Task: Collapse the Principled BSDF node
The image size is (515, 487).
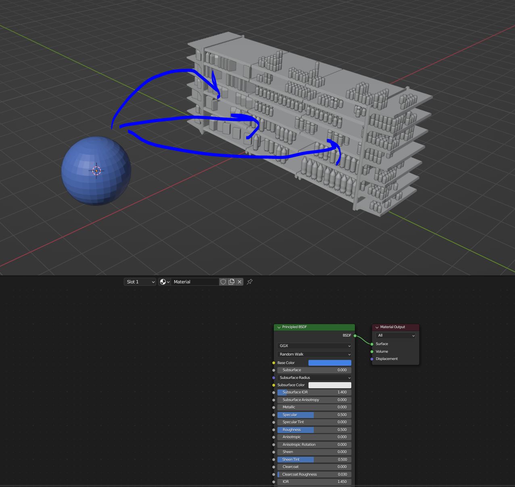Action: click(279, 327)
